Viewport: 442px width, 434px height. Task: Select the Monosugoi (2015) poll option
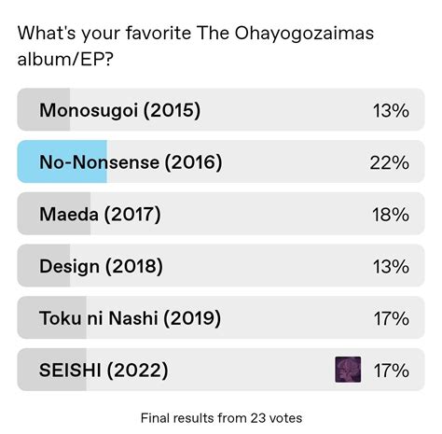click(221, 109)
